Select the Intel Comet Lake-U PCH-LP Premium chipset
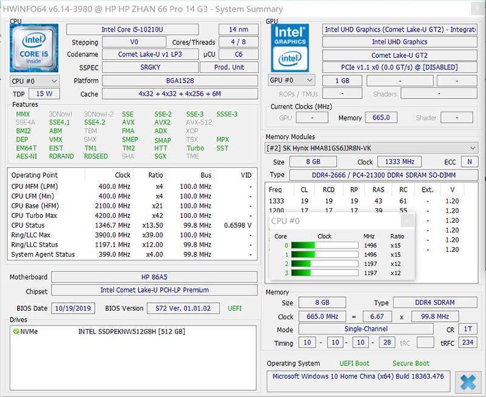 coord(154,290)
